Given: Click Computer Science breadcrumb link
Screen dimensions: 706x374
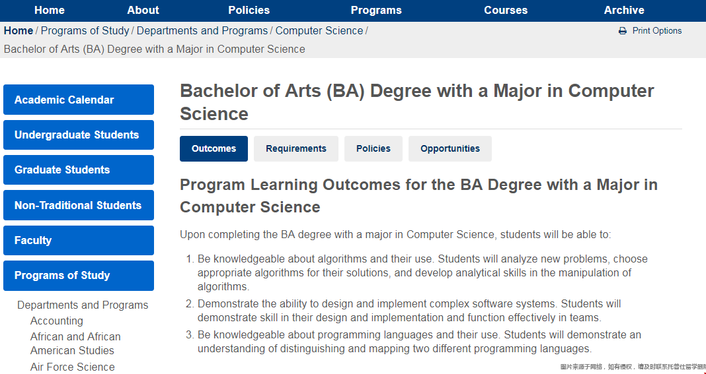Looking at the screenshot, I should 319,31.
